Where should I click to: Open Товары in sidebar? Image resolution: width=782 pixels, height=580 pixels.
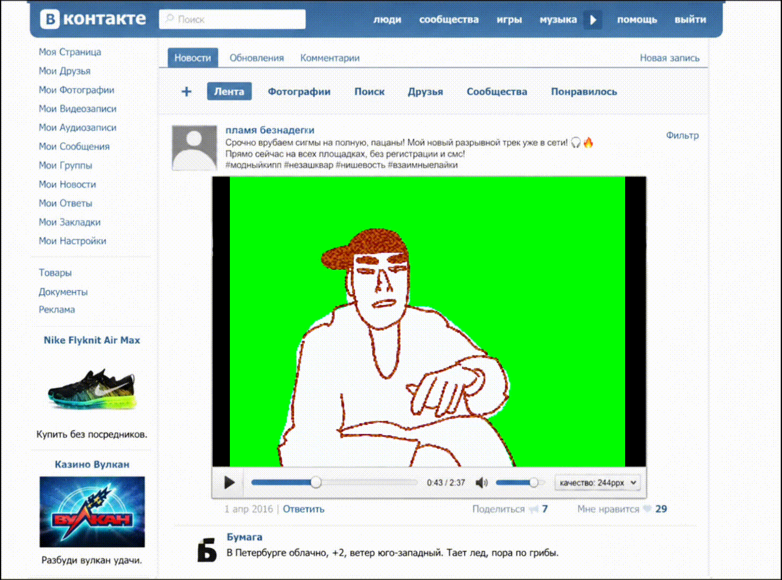[x=55, y=273]
